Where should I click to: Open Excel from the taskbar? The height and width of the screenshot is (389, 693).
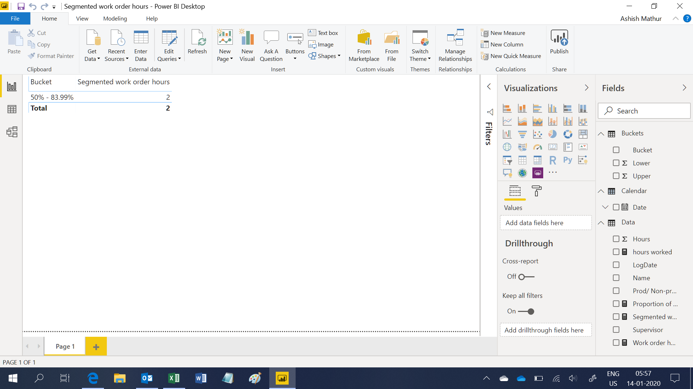[174, 378]
